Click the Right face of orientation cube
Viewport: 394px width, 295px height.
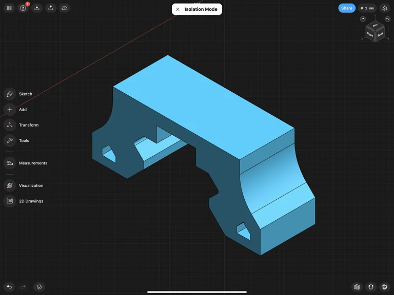(370, 34)
